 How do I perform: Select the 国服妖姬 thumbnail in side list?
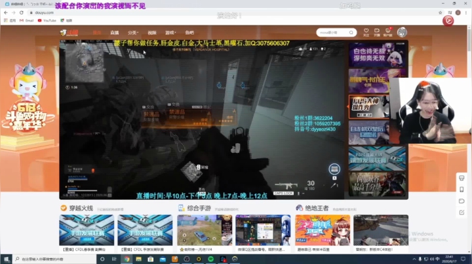[x=377, y=184]
